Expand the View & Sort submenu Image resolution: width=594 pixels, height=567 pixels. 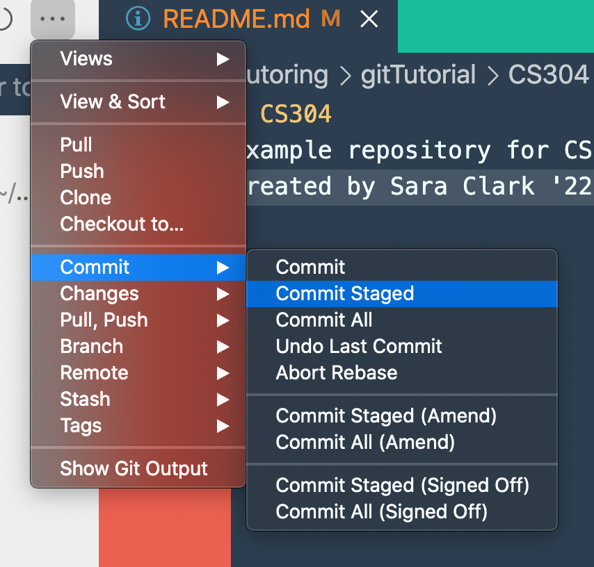coord(138,102)
